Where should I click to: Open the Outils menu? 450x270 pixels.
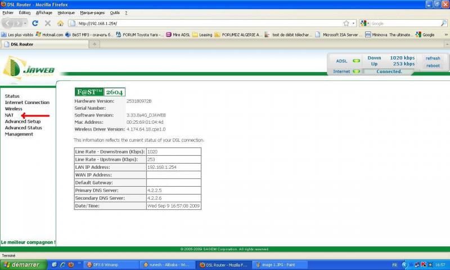pyautogui.click(x=115, y=12)
